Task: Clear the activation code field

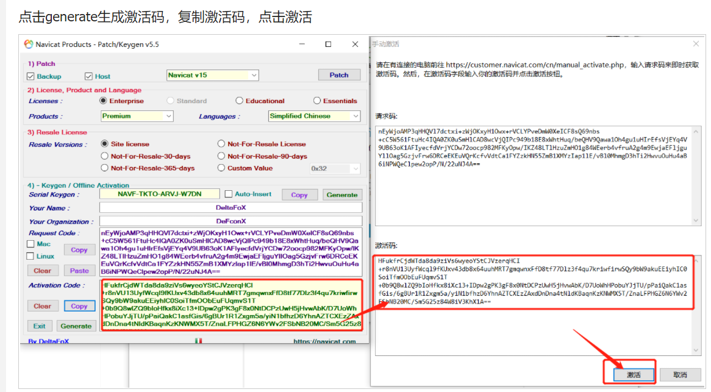Action: click(x=42, y=306)
